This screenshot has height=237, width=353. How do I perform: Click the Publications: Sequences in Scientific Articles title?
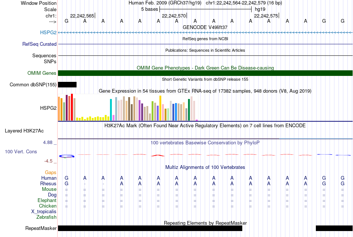(x=205, y=50)
